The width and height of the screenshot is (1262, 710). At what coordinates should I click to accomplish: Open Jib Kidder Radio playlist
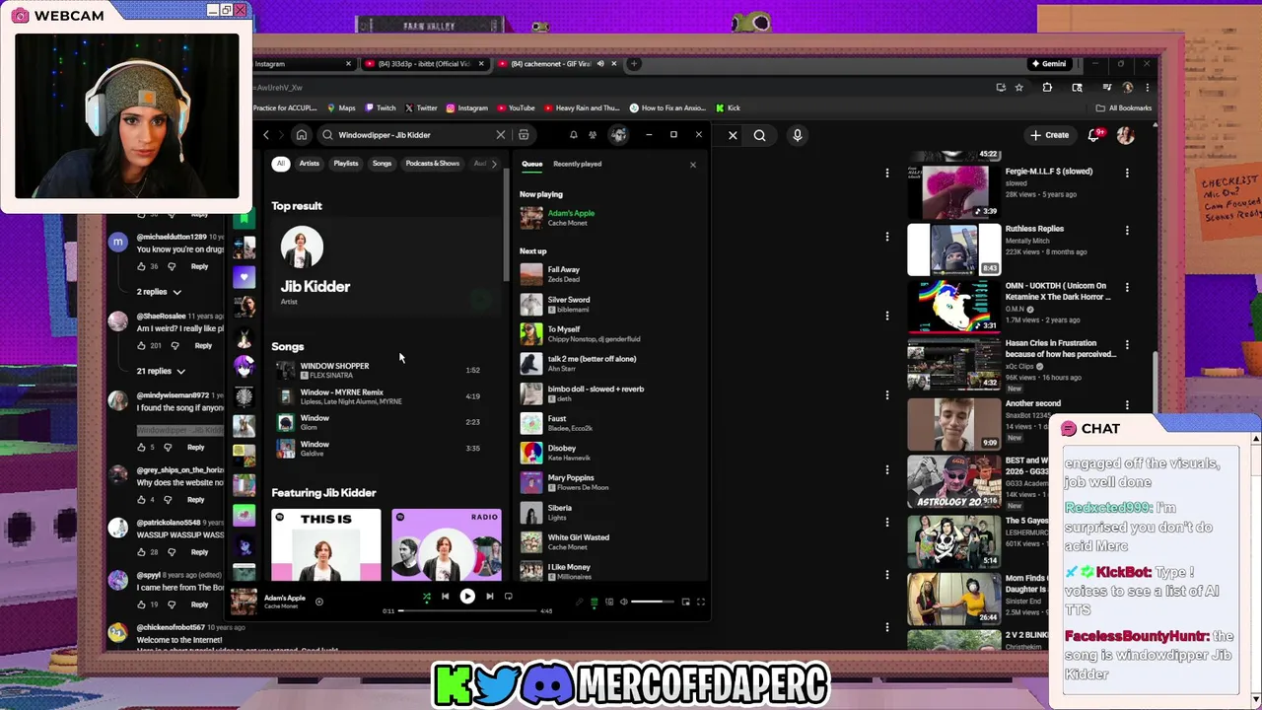pos(447,544)
